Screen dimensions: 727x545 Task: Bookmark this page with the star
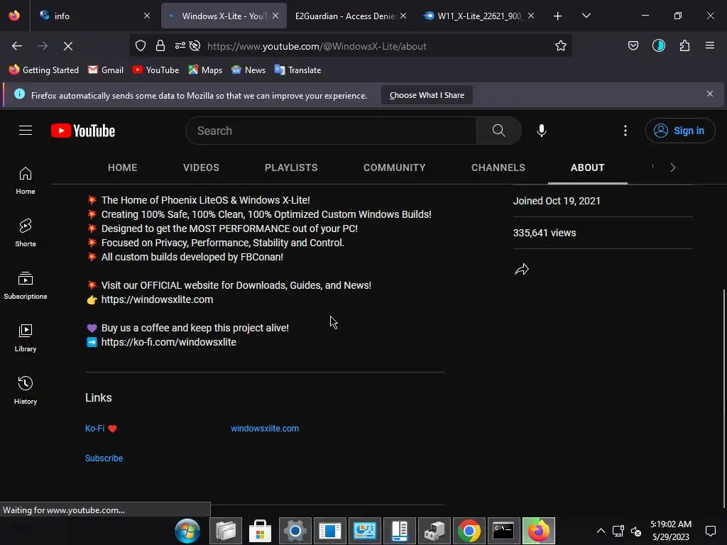click(561, 45)
